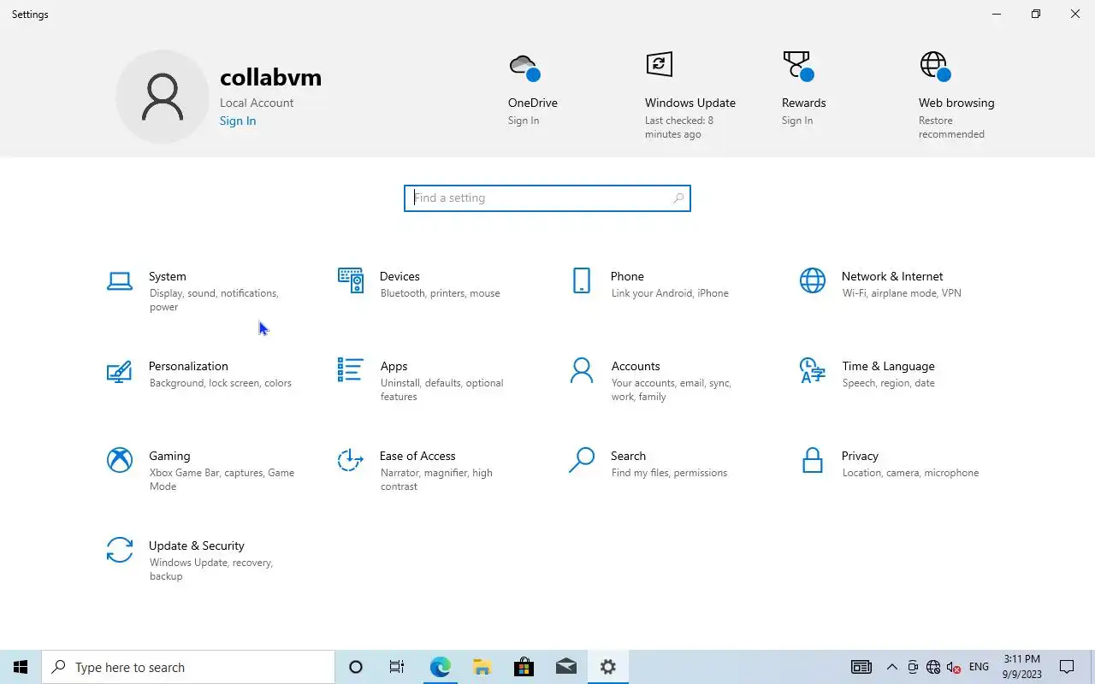Click the 'Local Account' text

[257, 103]
